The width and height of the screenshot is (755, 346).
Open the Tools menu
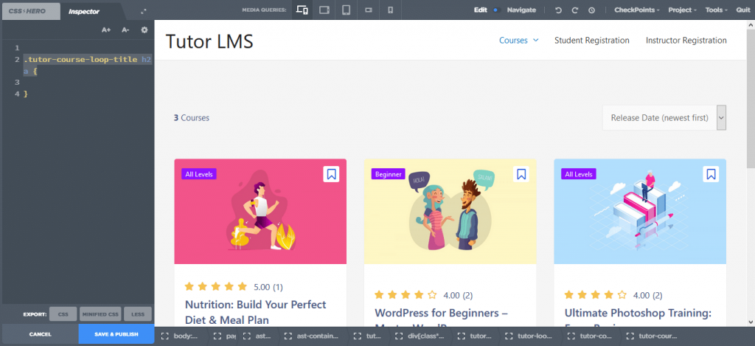717,10
